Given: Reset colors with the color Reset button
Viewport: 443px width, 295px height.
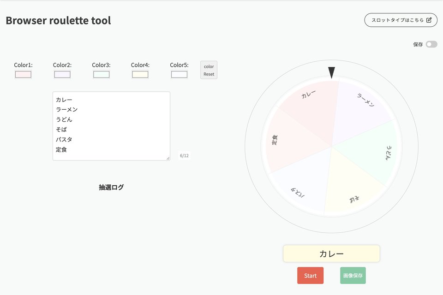Looking at the screenshot, I should (209, 70).
